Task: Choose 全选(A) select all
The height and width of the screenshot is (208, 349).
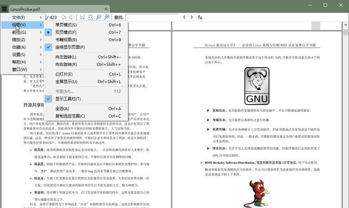Action: click(86, 109)
